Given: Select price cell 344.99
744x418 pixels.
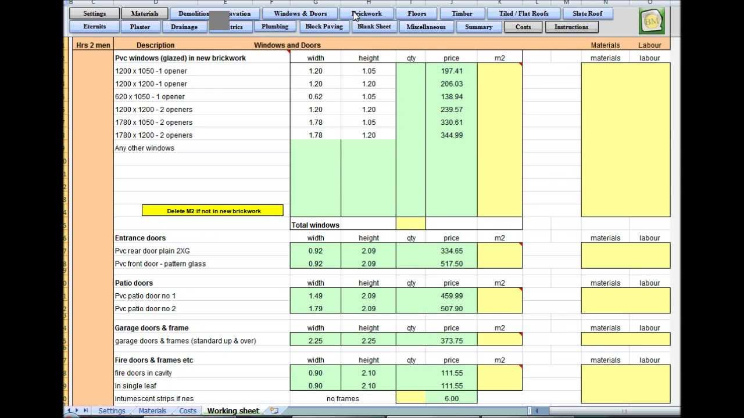Looking at the screenshot, I should [452, 135].
